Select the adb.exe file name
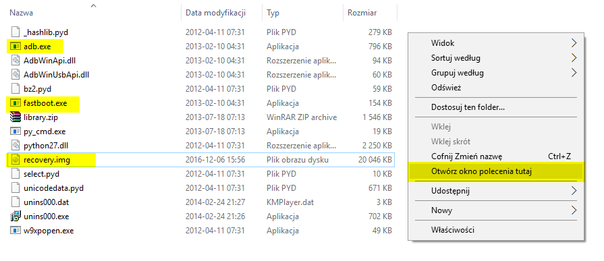 click(37, 46)
